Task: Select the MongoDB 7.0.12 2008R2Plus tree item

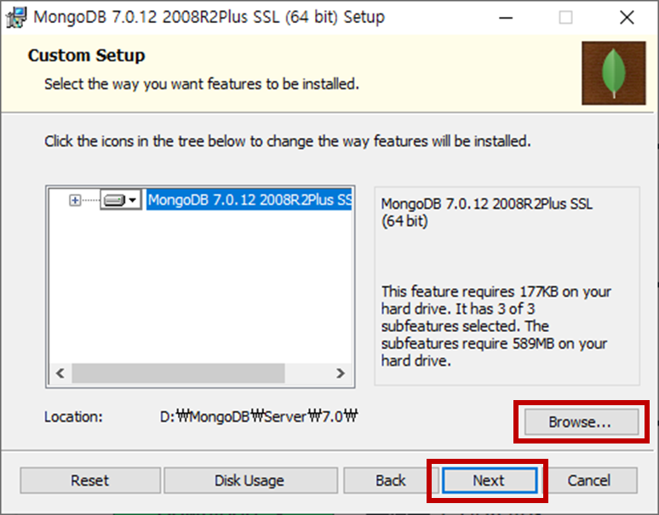Action: pyautogui.click(x=249, y=200)
